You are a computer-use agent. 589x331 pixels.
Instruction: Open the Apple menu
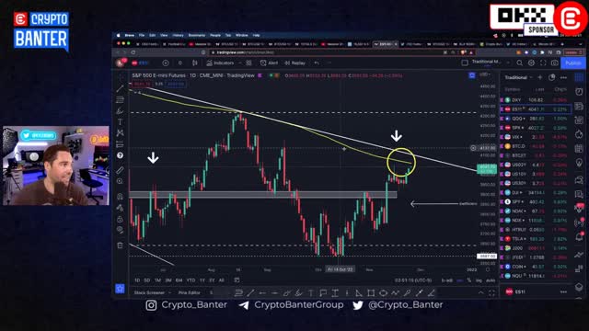pos(119,35)
